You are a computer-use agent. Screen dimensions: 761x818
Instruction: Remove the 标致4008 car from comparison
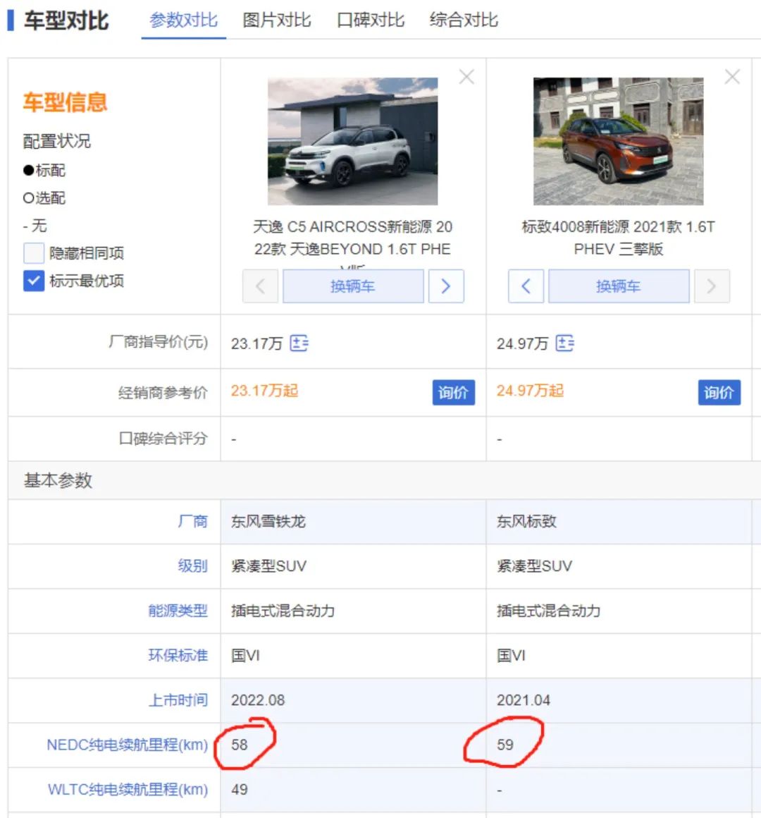[732, 77]
